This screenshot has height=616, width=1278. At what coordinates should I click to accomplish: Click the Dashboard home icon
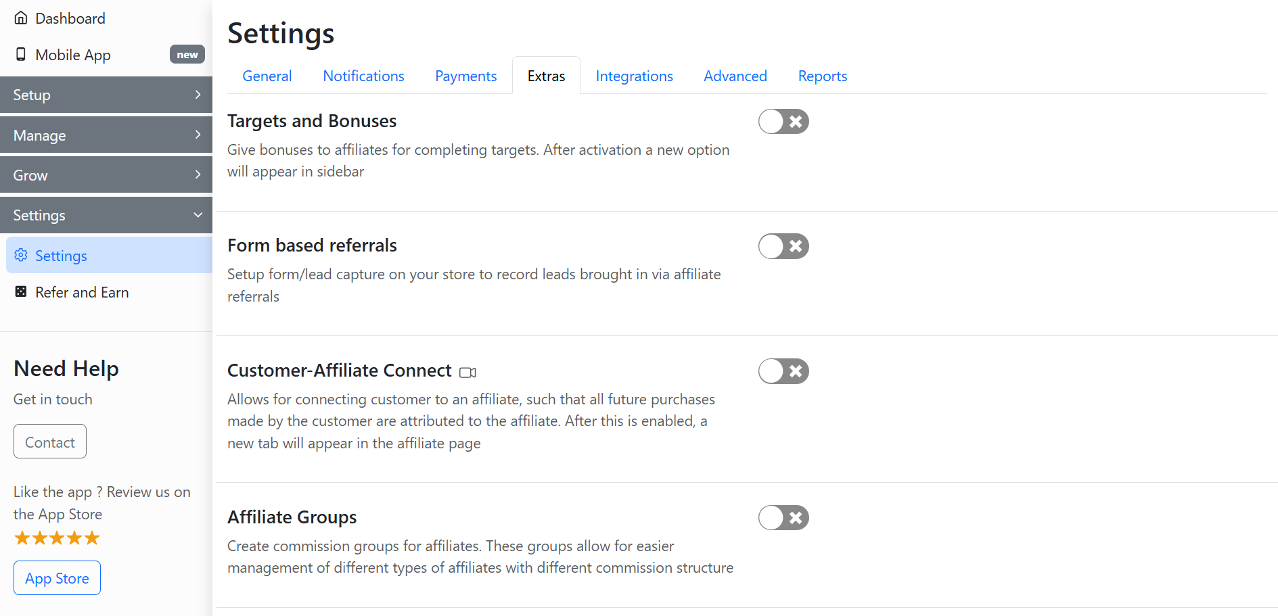(x=21, y=18)
